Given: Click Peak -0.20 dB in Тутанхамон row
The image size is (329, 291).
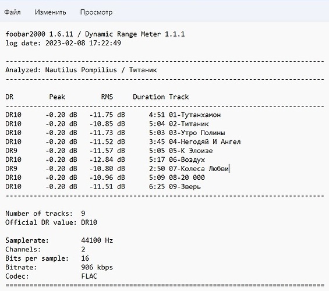Looking at the screenshot, I should (x=61, y=115).
